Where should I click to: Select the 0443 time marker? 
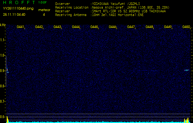[57, 27]
